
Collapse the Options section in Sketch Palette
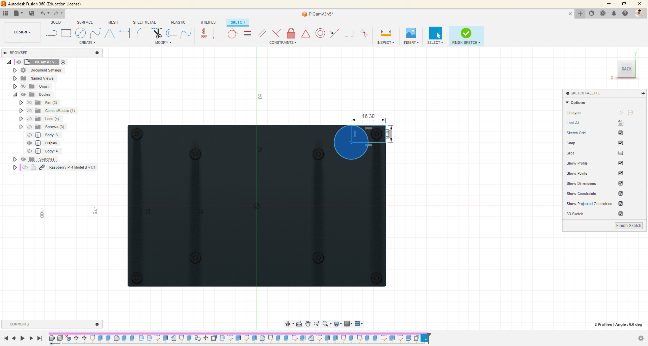pyautogui.click(x=567, y=103)
